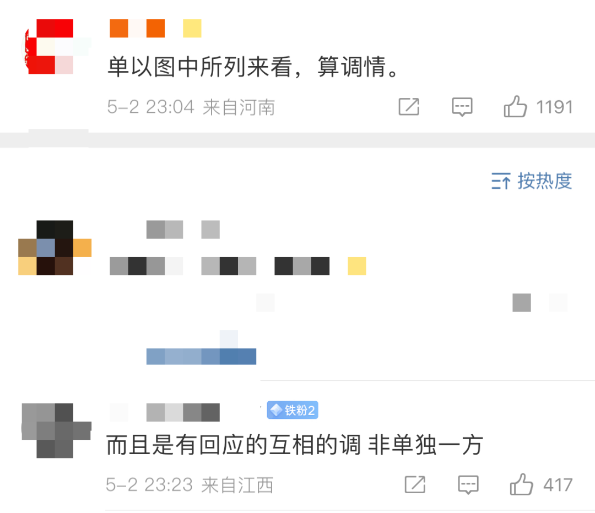
Task: Open the reply icon on the 河南 comment
Action: coord(462,107)
